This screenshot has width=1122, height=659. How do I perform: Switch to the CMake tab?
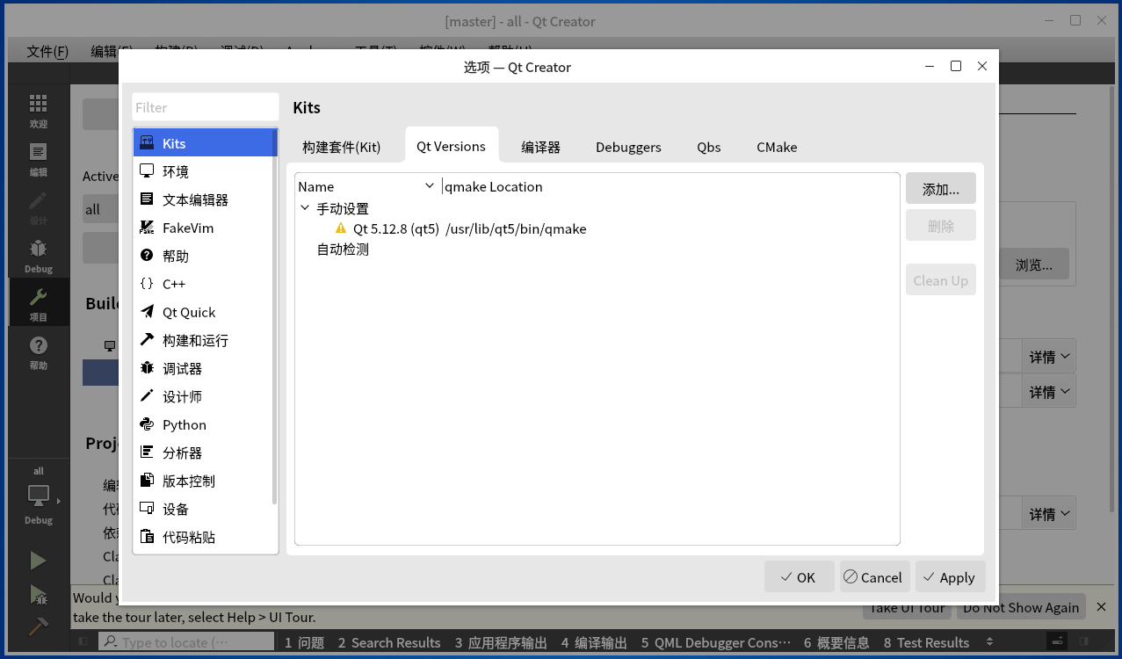coord(777,147)
